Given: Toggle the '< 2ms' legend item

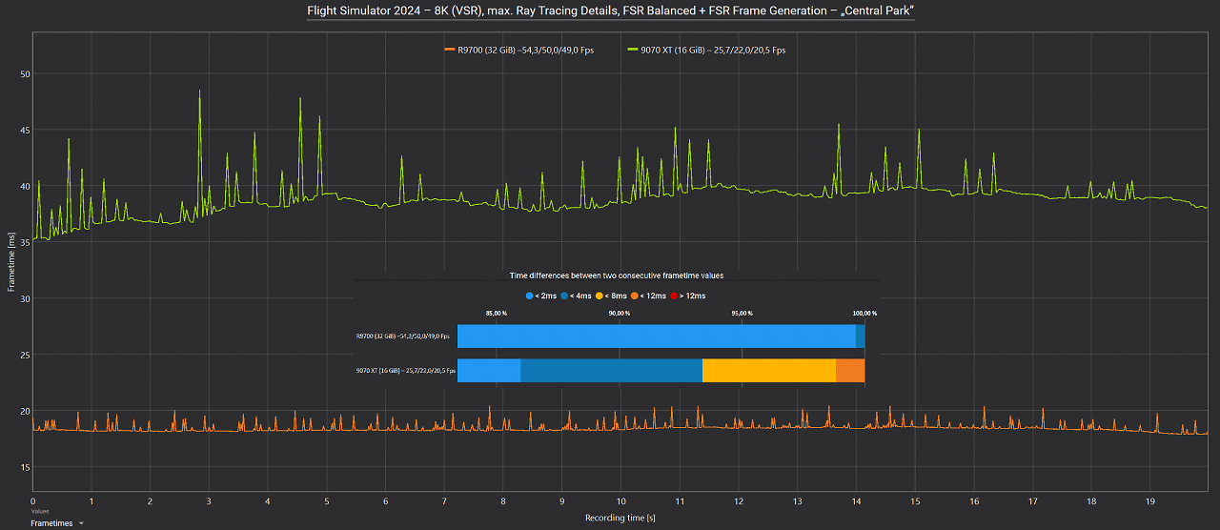Looking at the screenshot, I should [x=540, y=296].
